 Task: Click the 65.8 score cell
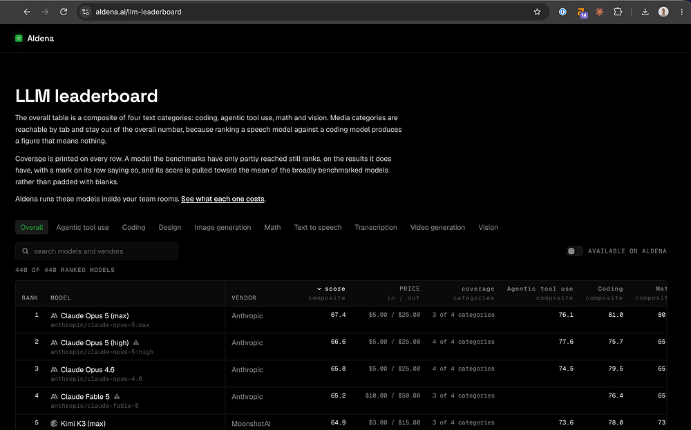[x=339, y=369]
